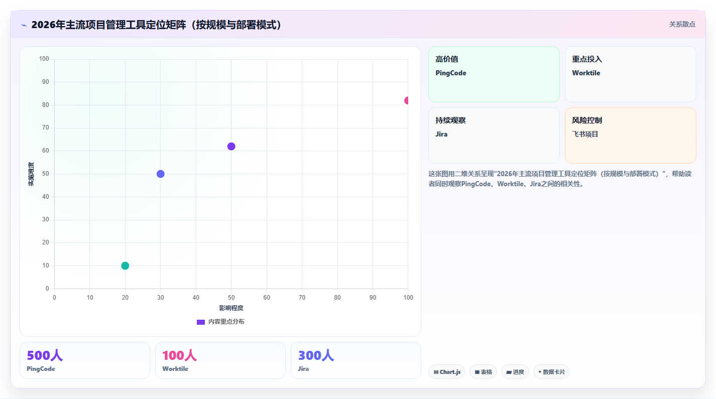
Task: Toggle the 内容重点分布 legend color swatch
Action: 201,322
